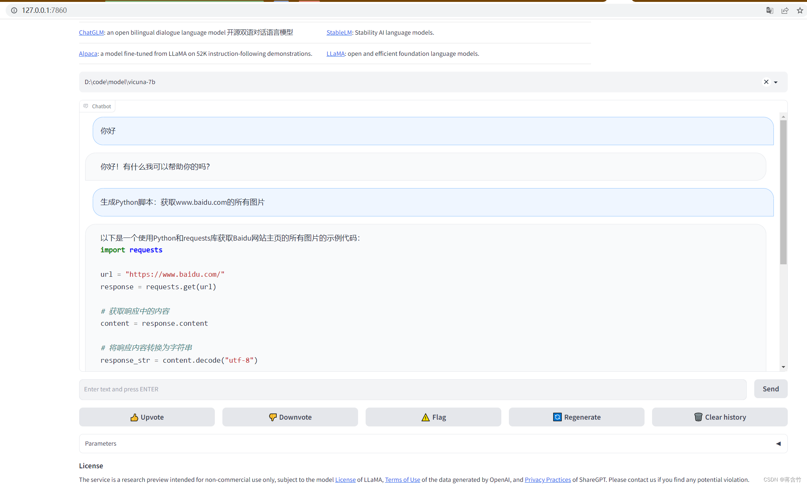807x486 pixels.
Task: Open the Terms of Use link
Action: [x=403, y=480]
